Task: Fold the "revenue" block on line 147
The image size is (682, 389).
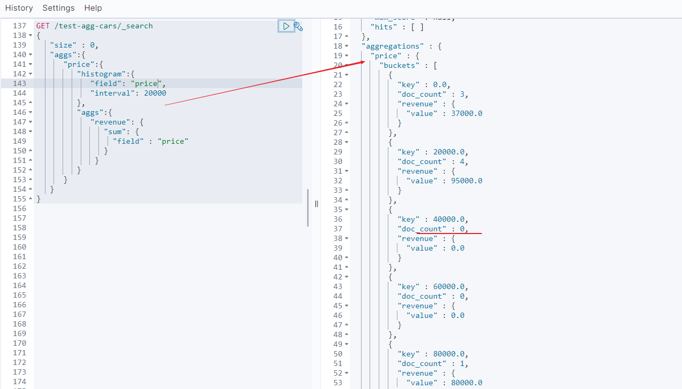Action: point(30,122)
